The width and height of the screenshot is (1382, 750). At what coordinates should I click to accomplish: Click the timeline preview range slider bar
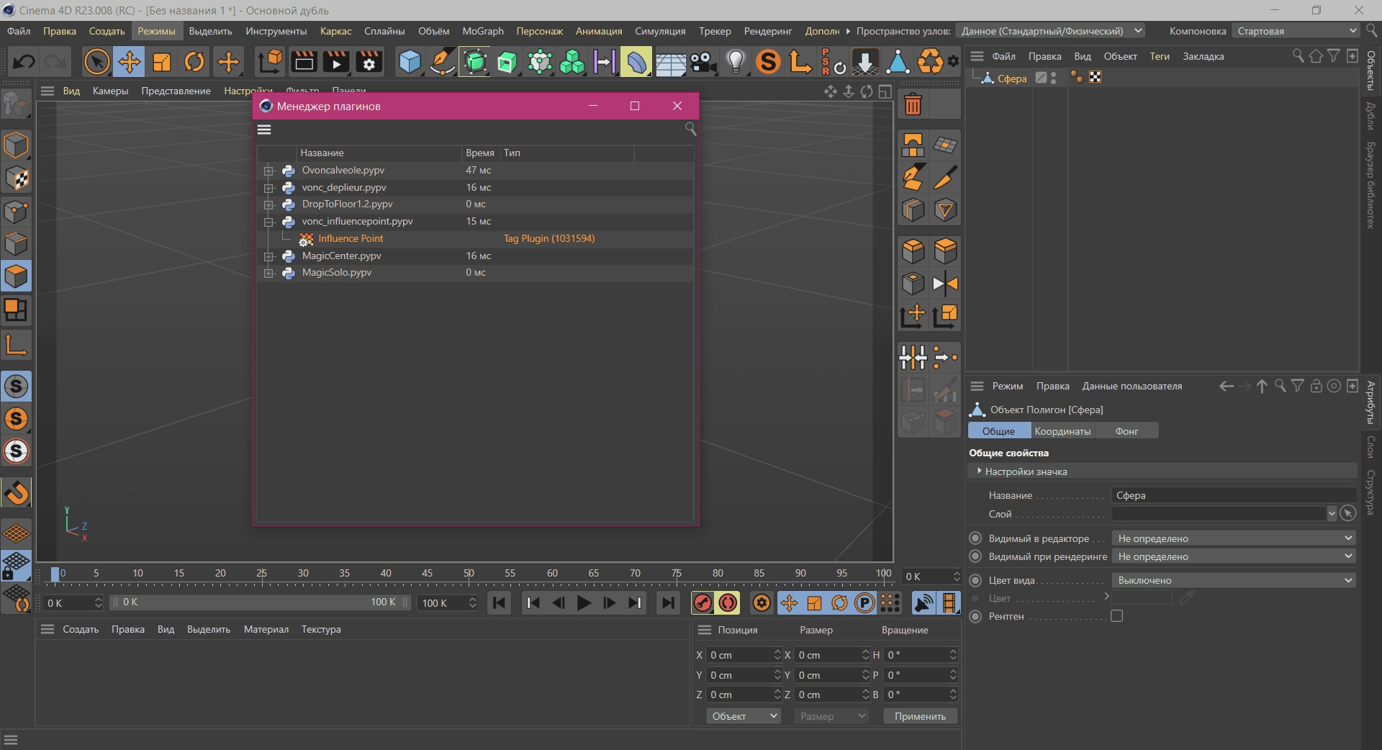pos(261,602)
